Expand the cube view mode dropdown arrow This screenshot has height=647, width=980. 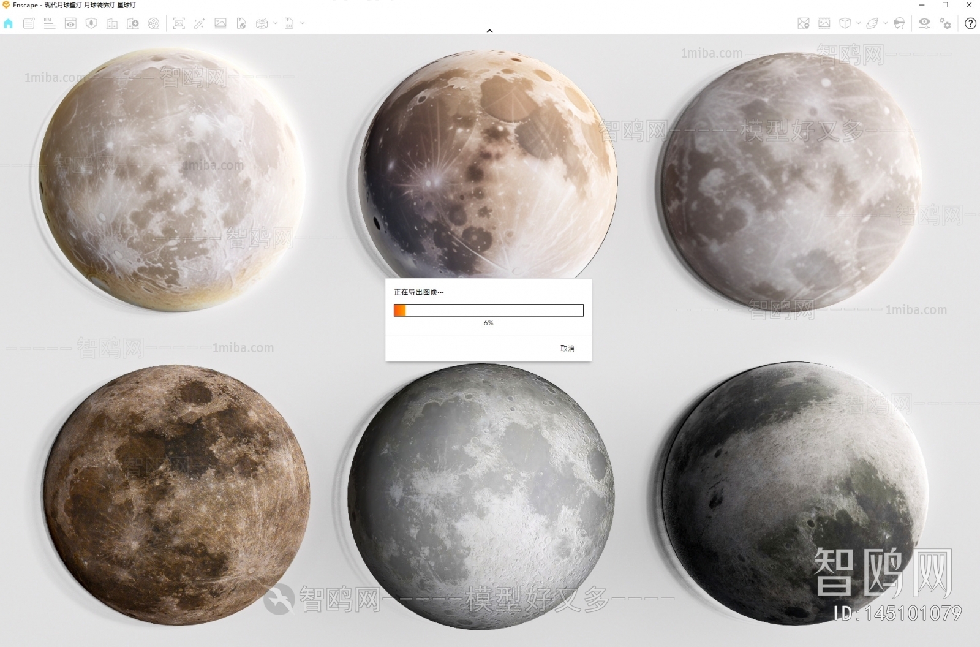tap(858, 23)
